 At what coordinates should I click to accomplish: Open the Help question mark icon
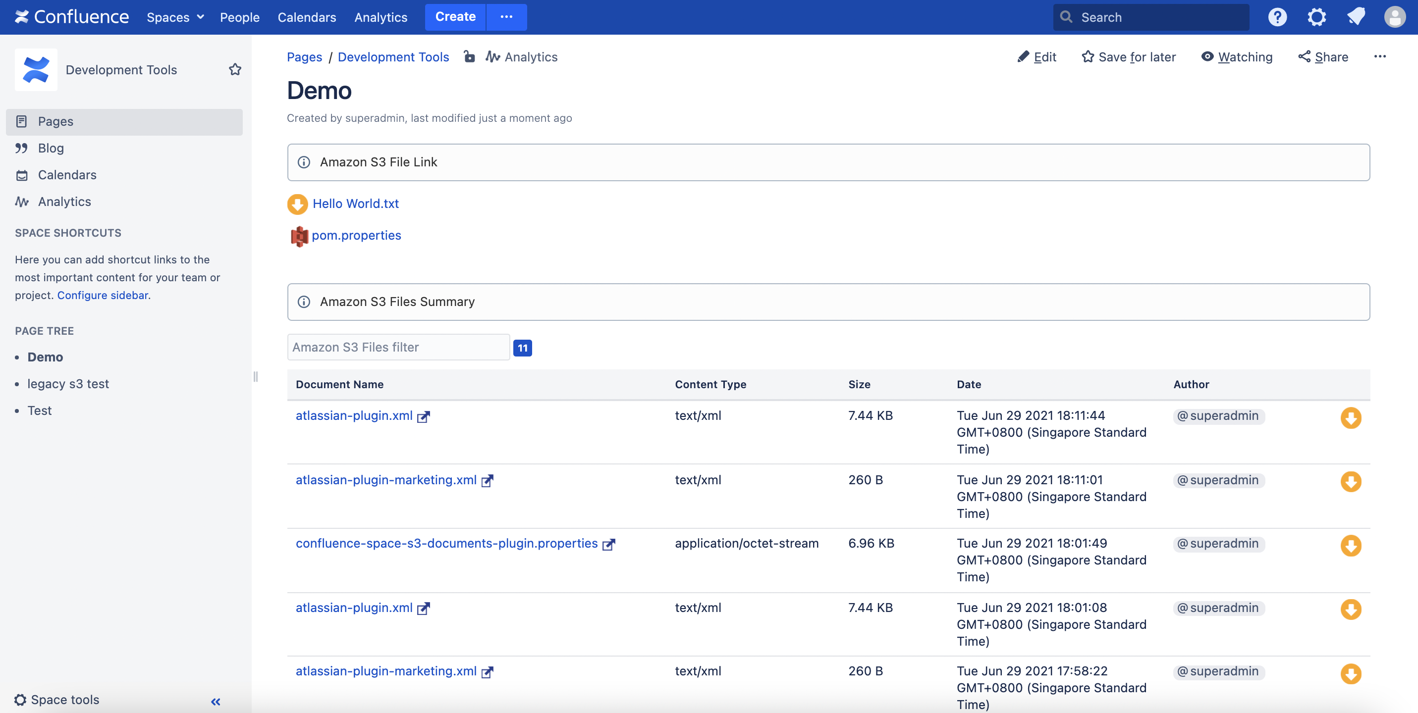(x=1277, y=17)
